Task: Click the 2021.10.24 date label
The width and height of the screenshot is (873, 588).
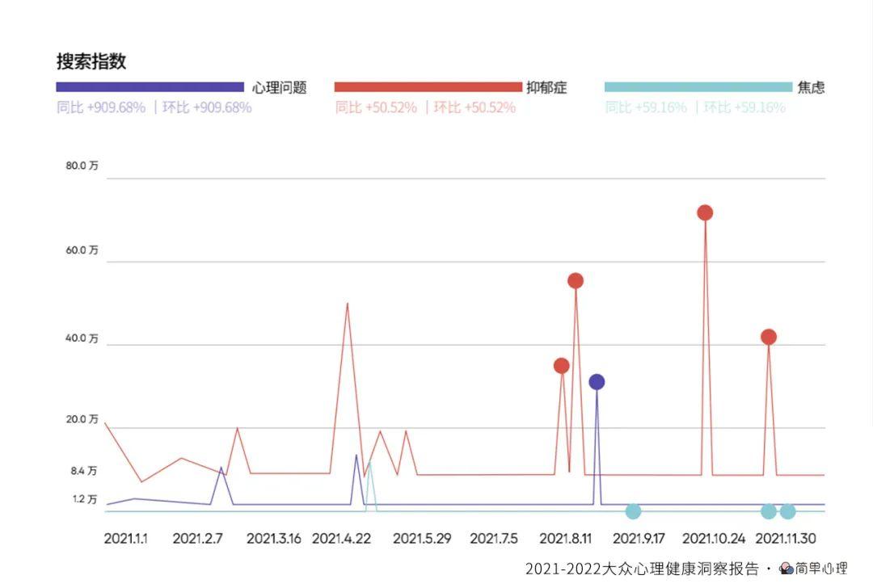Action: point(714,539)
